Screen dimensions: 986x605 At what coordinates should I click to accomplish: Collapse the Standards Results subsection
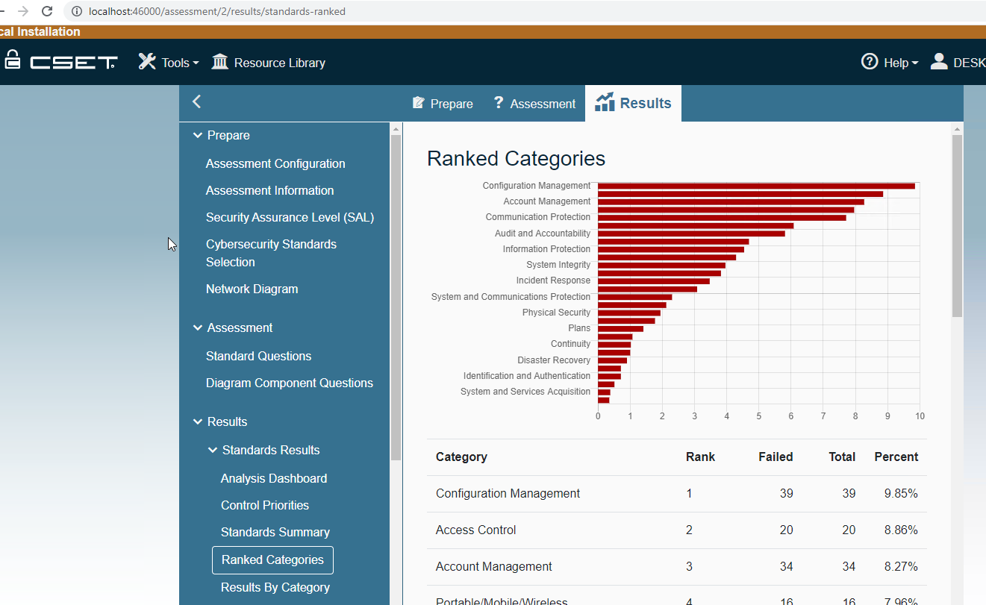[213, 451]
